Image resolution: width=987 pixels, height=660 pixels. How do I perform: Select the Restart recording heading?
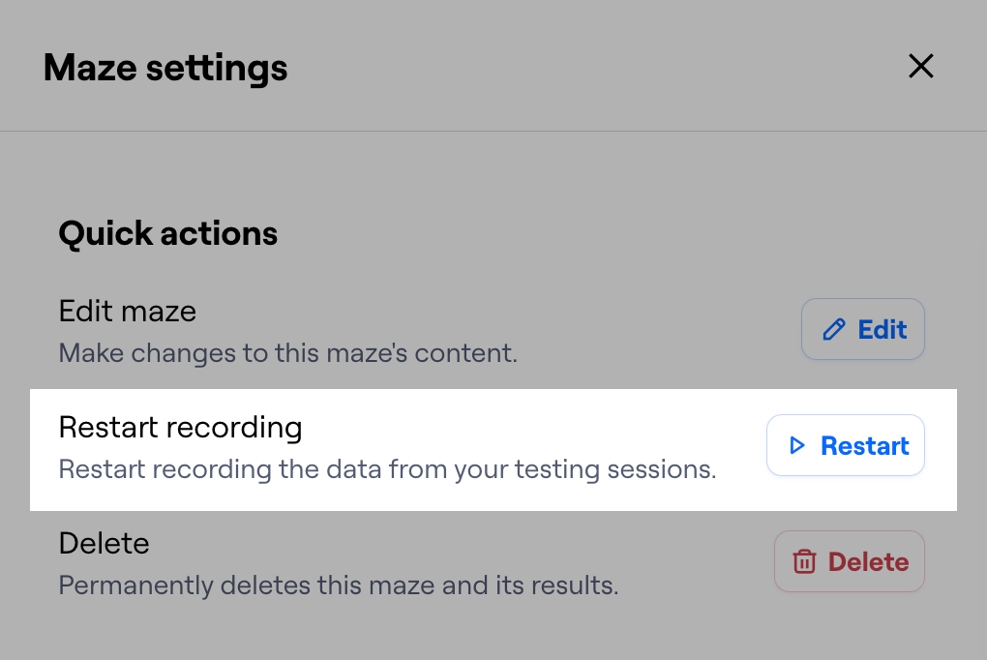point(180,427)
